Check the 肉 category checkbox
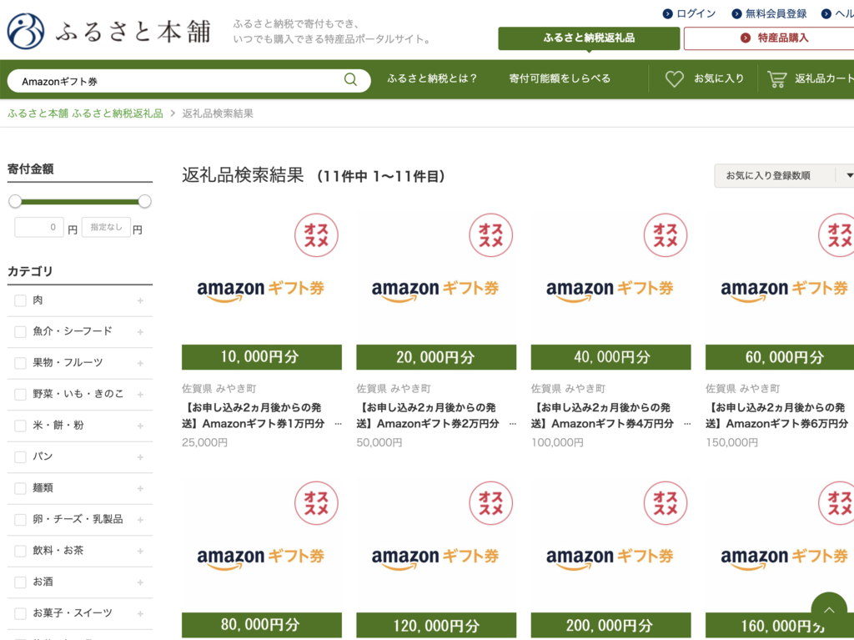The width and height of the screenshot is (854, 640). tap(20, 300)
